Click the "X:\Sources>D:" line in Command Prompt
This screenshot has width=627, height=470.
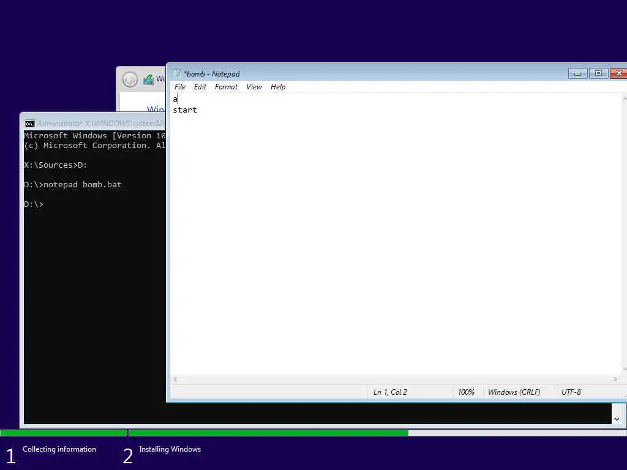tap(55, 165)
